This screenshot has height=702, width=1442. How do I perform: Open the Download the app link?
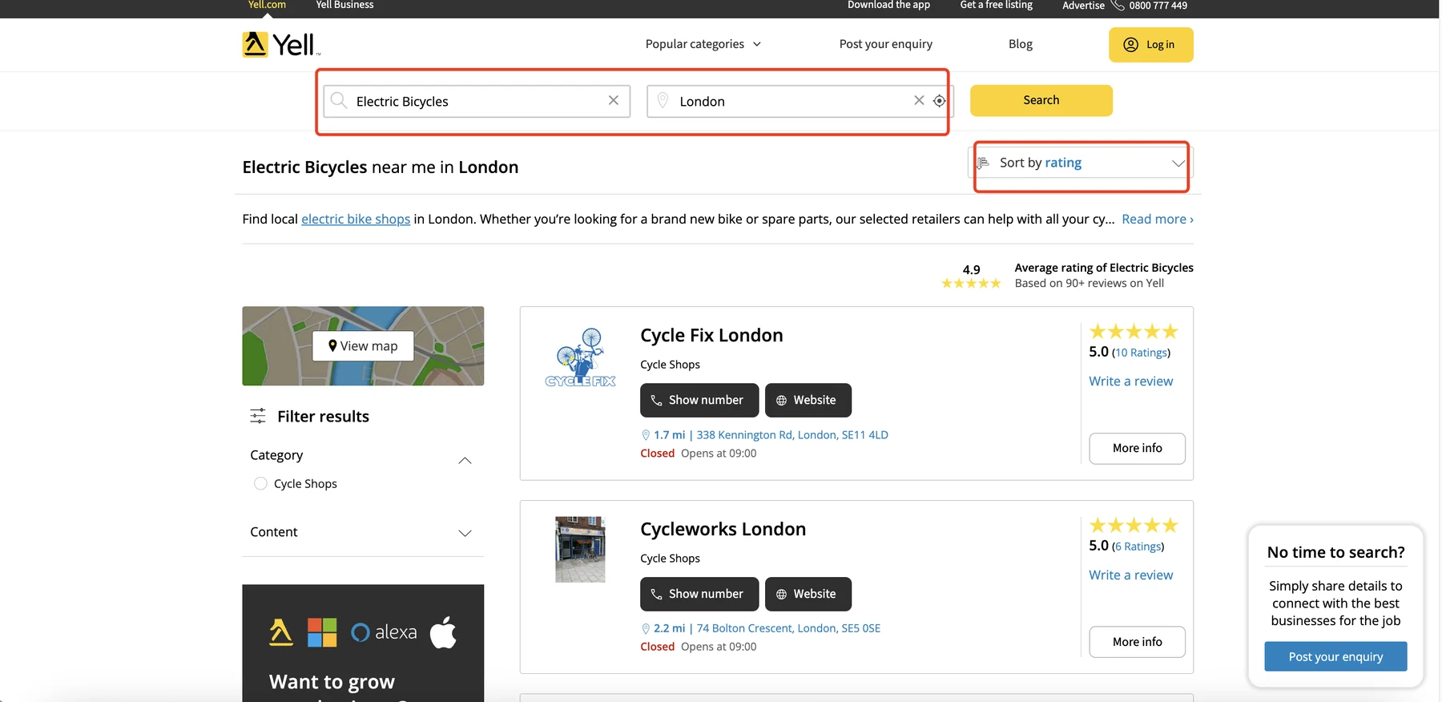(889, 5)
